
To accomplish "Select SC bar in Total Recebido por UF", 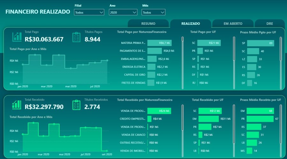I will coord(210,111).
